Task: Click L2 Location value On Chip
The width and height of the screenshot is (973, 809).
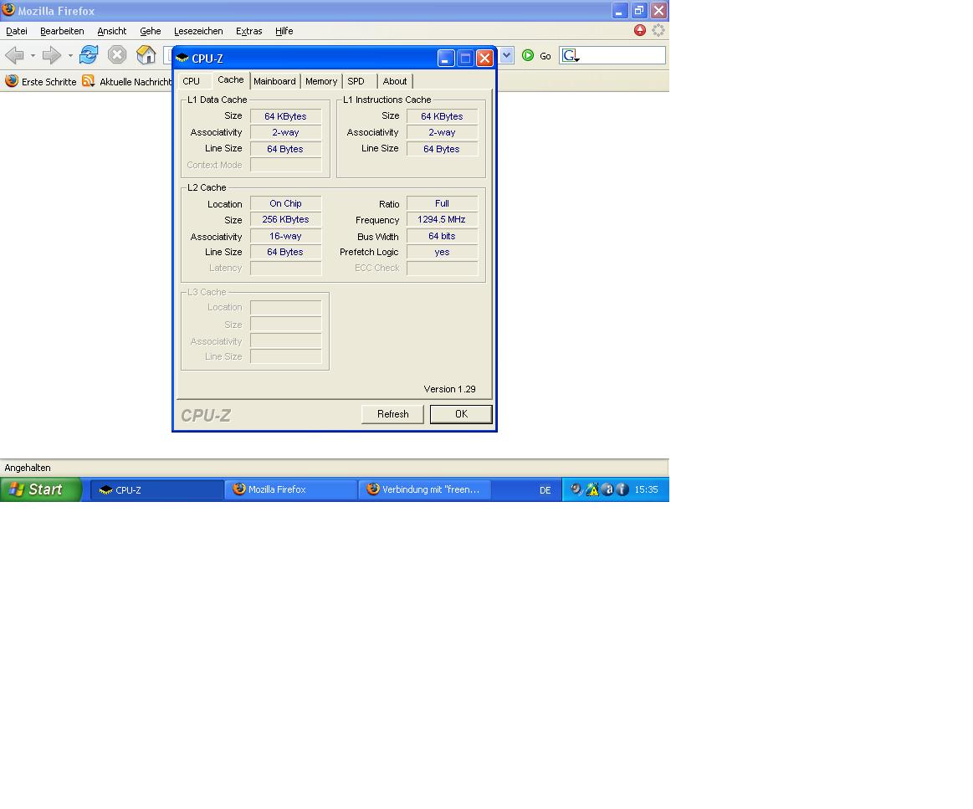Action: click(285, 203)
